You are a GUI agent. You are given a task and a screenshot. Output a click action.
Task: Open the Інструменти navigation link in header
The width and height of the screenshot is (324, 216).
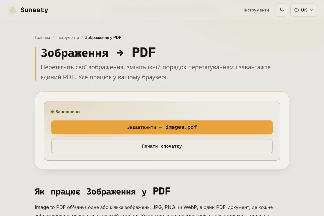[x=256, y=10]
